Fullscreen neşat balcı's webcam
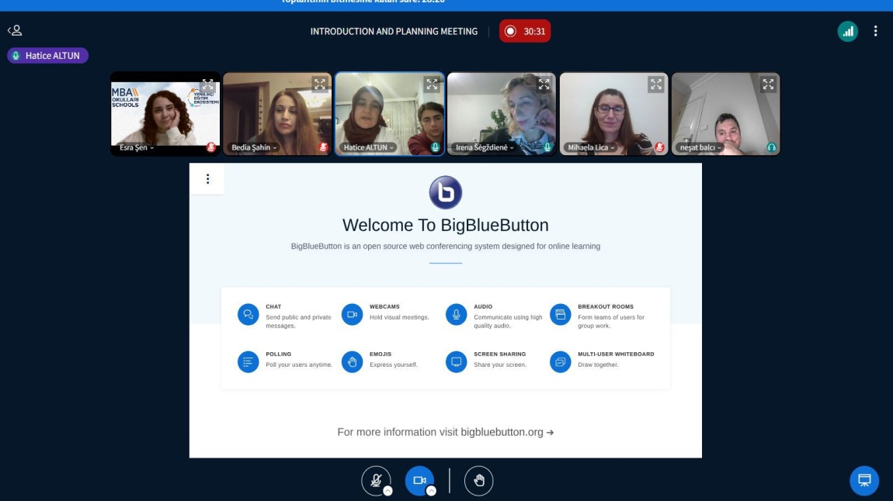This screenshot has width=893, height=501. click(x=768, y=85)
